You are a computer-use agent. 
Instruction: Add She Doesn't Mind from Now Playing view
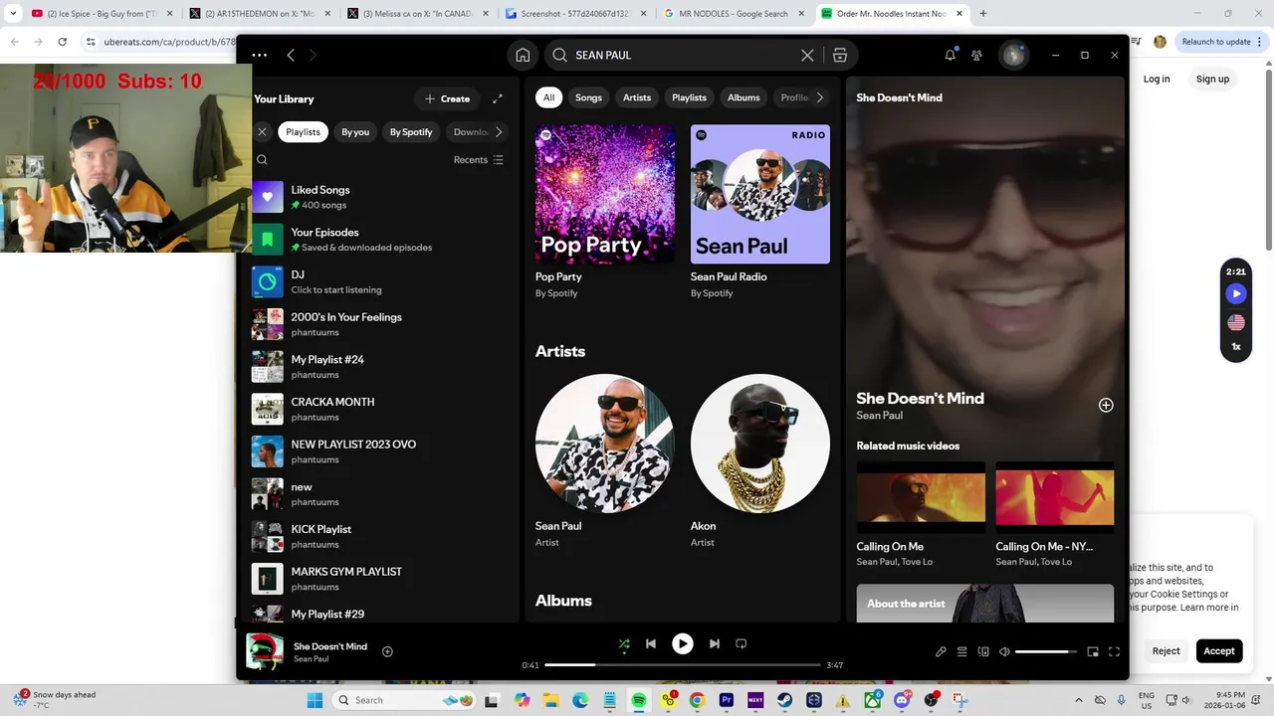pyautogui.click(x=1106, y=405)
